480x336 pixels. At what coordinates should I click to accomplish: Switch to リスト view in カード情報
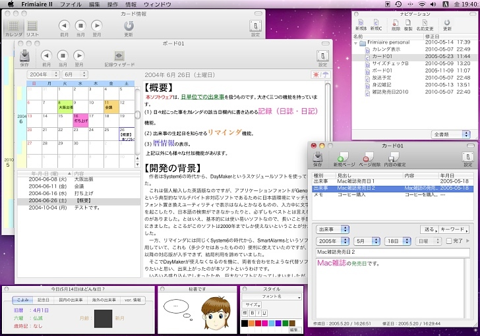point(32,26)
